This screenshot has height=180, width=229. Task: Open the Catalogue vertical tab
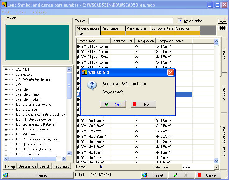(x=224, y=92)
